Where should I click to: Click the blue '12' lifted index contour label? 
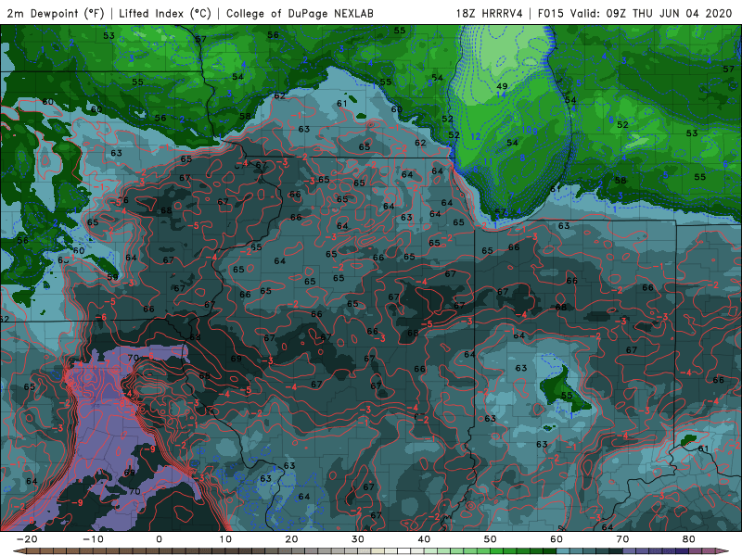[x=476, y=136]
